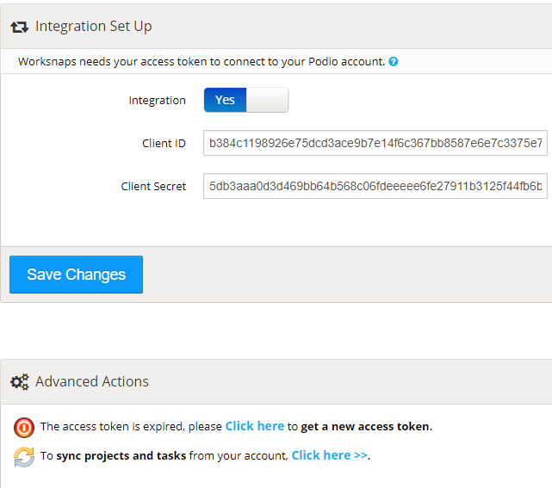Viewport: 552px width, 488px height.
Task: Click the Advanced Actions gears icon
Action: coord(19,382)
